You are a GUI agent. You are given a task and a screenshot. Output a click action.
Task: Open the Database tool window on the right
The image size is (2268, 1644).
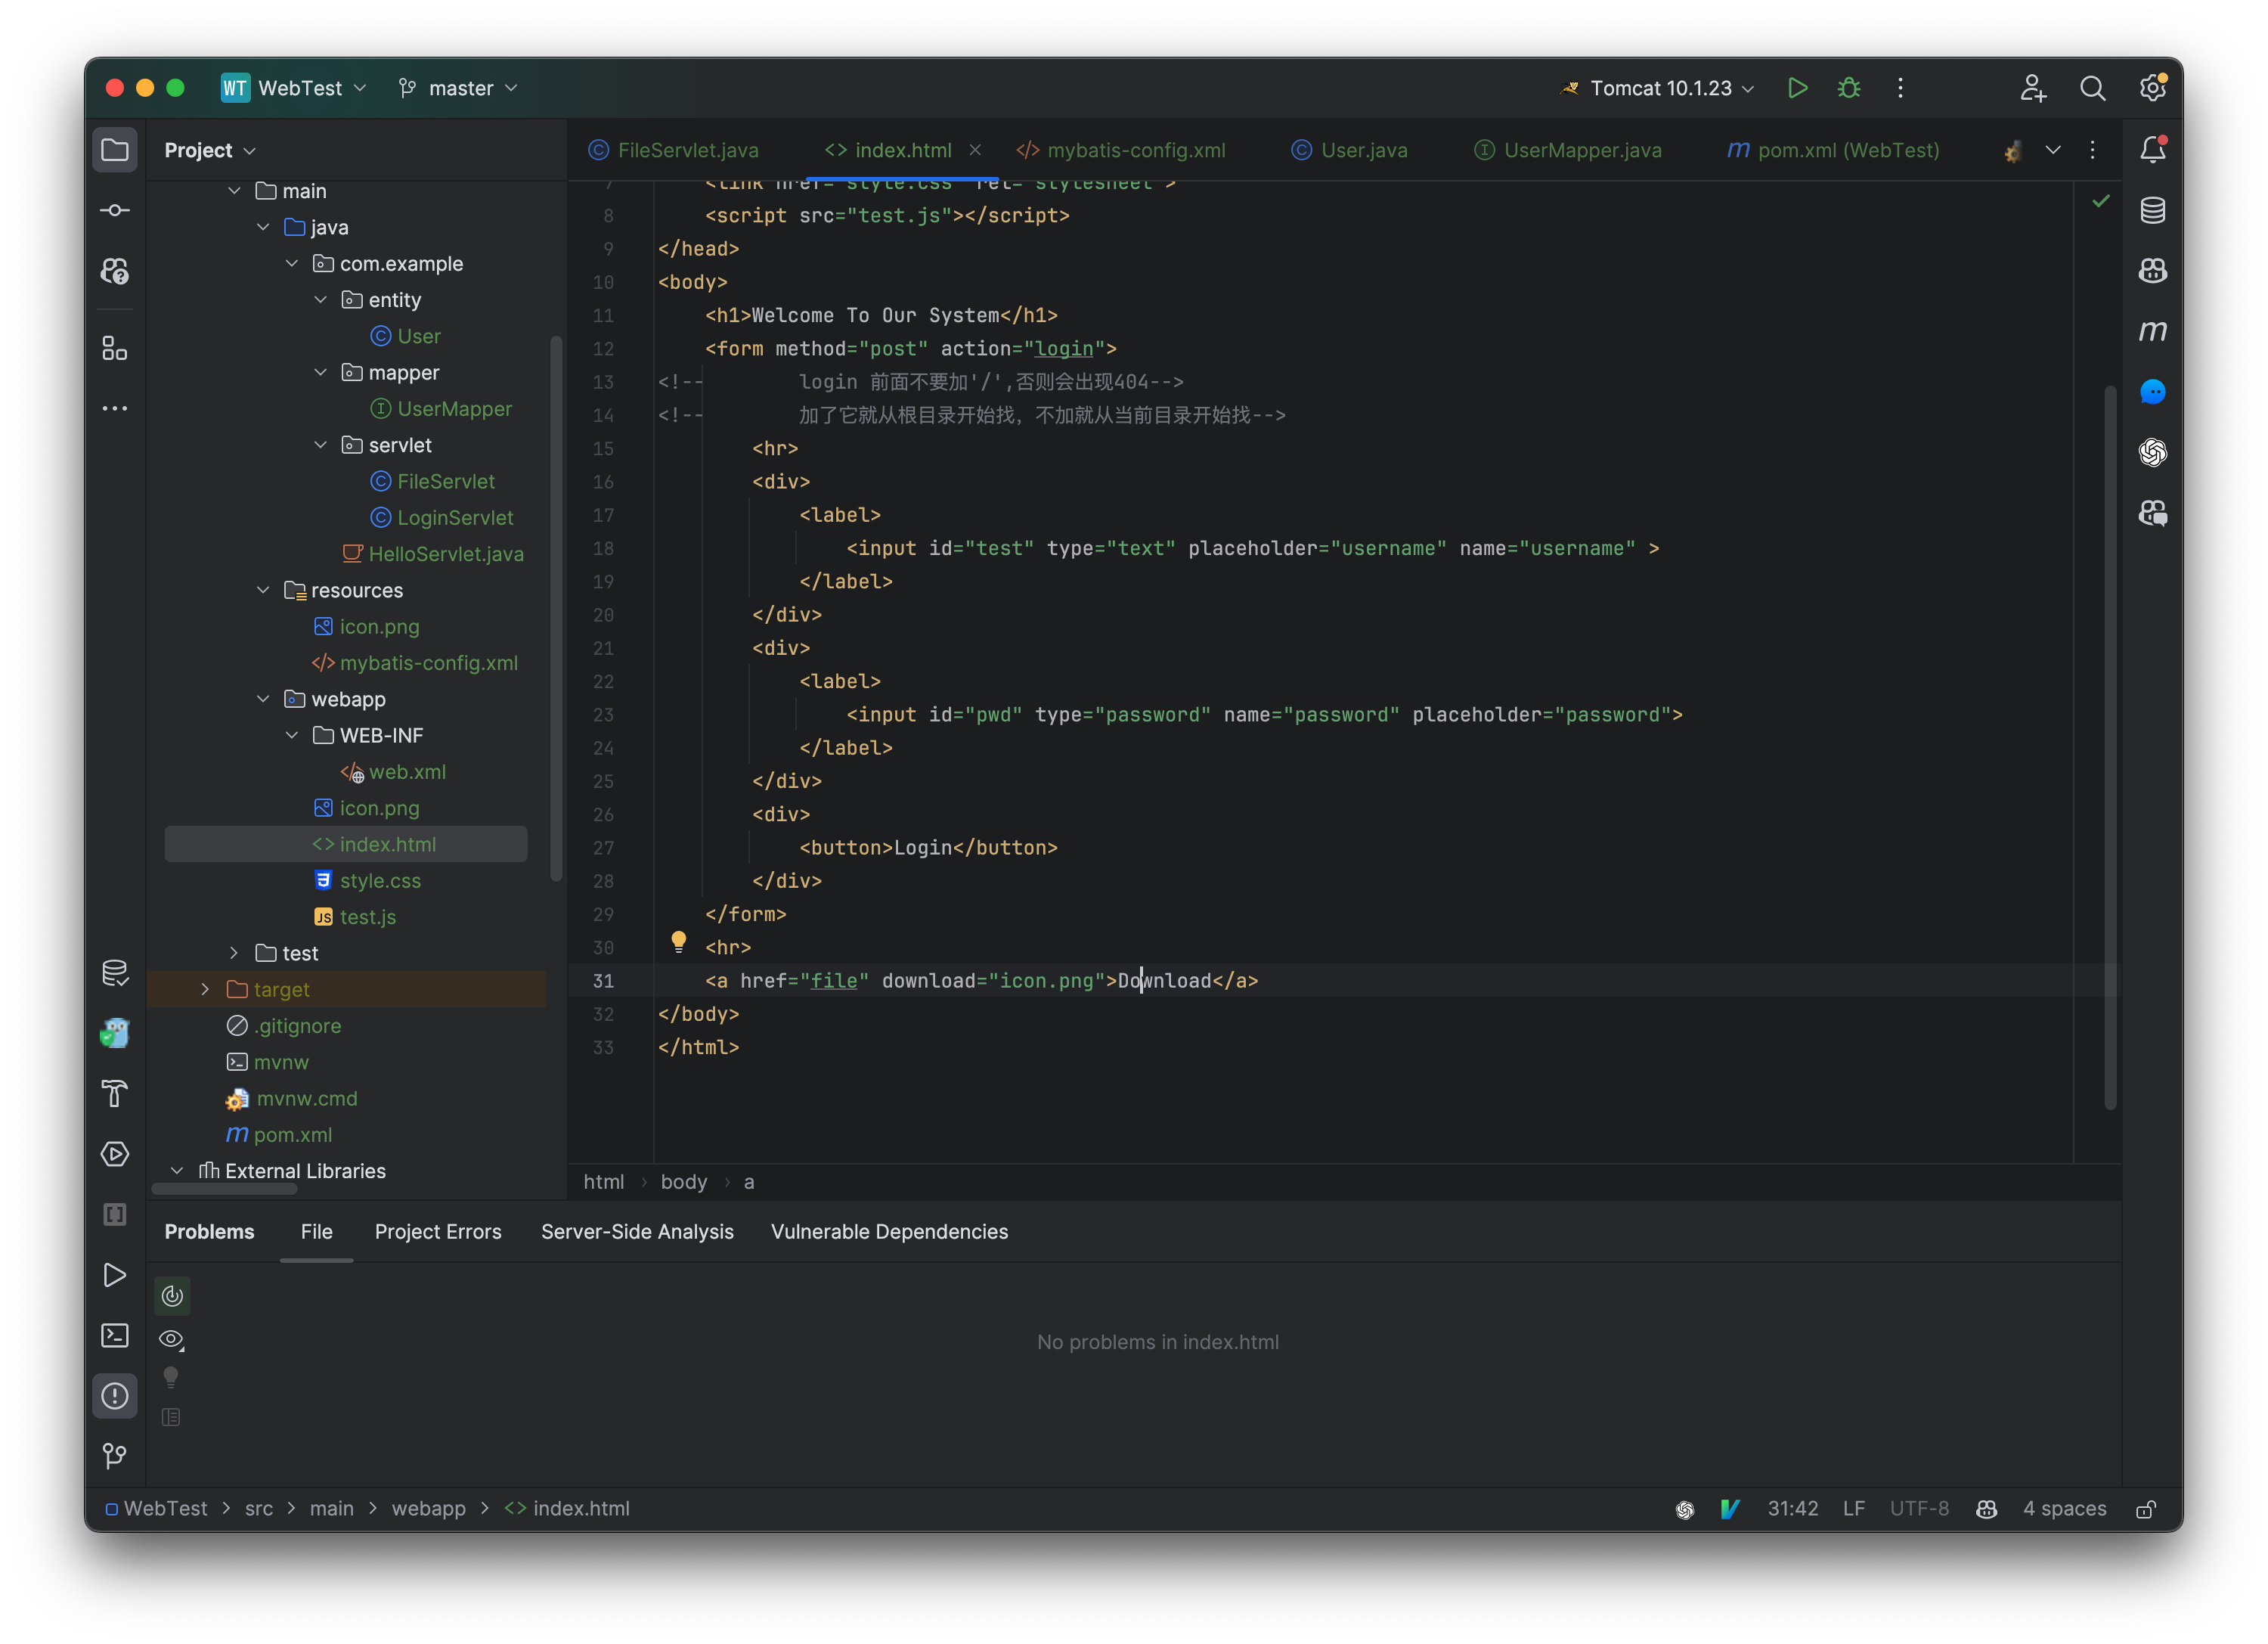click(2152, 211)
